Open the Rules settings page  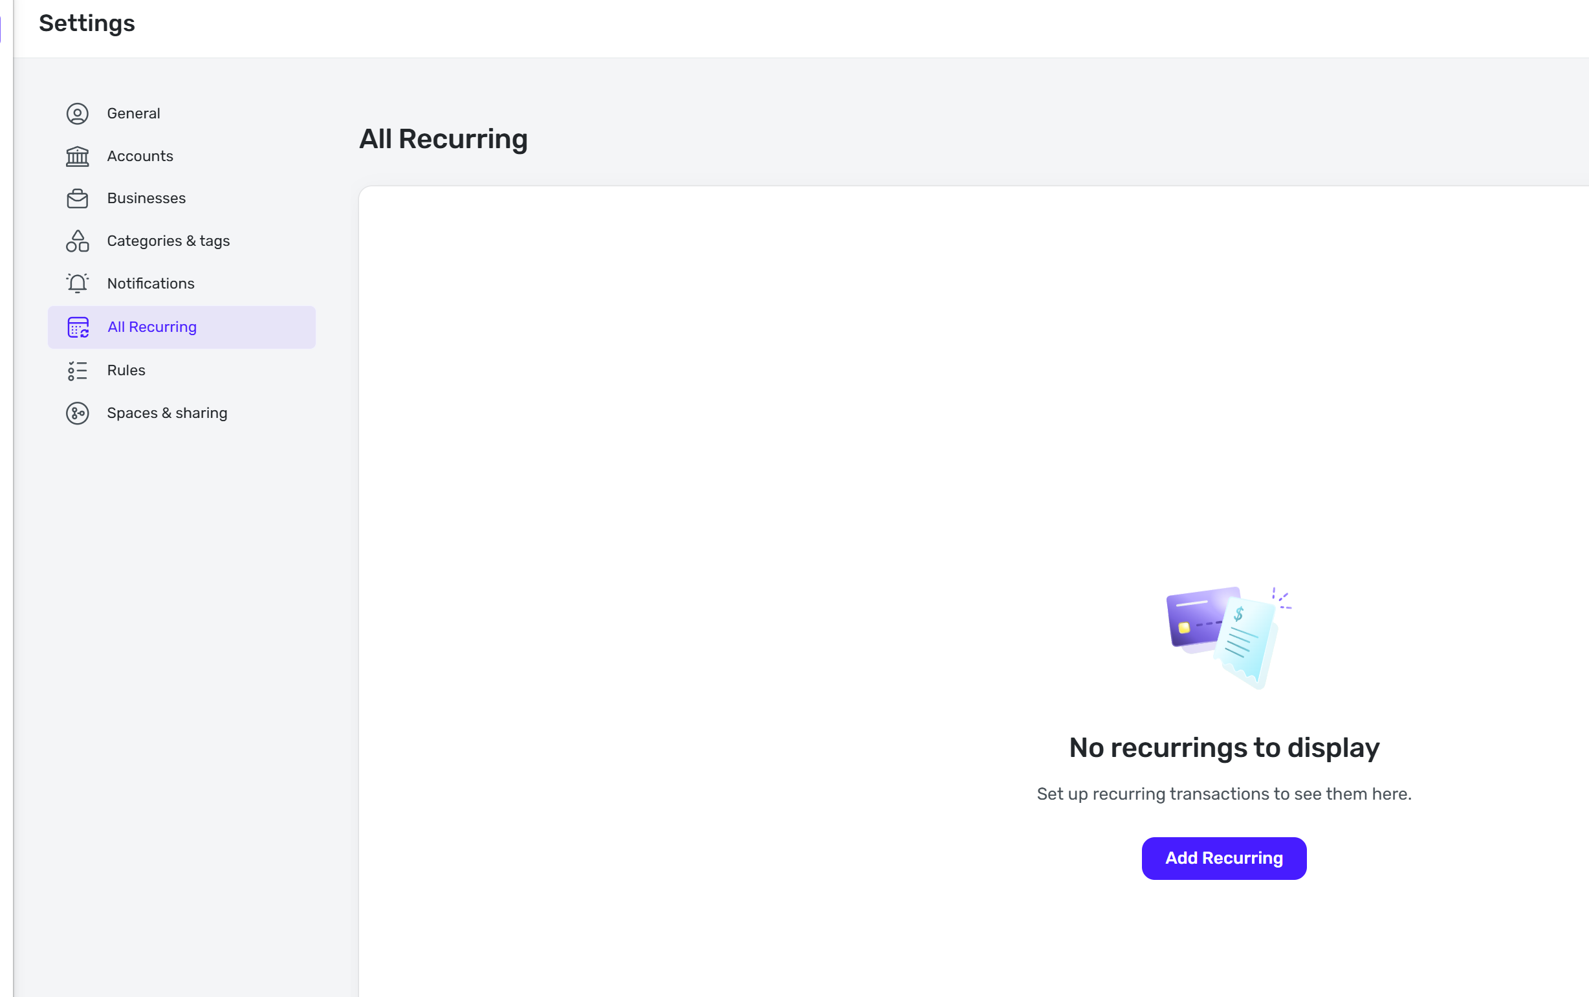126,371
